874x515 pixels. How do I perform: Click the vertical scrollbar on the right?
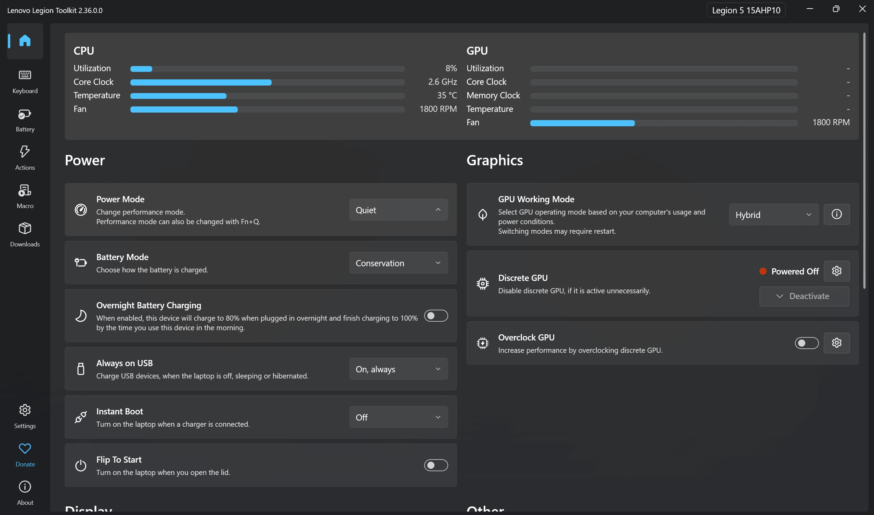[864, 160]
